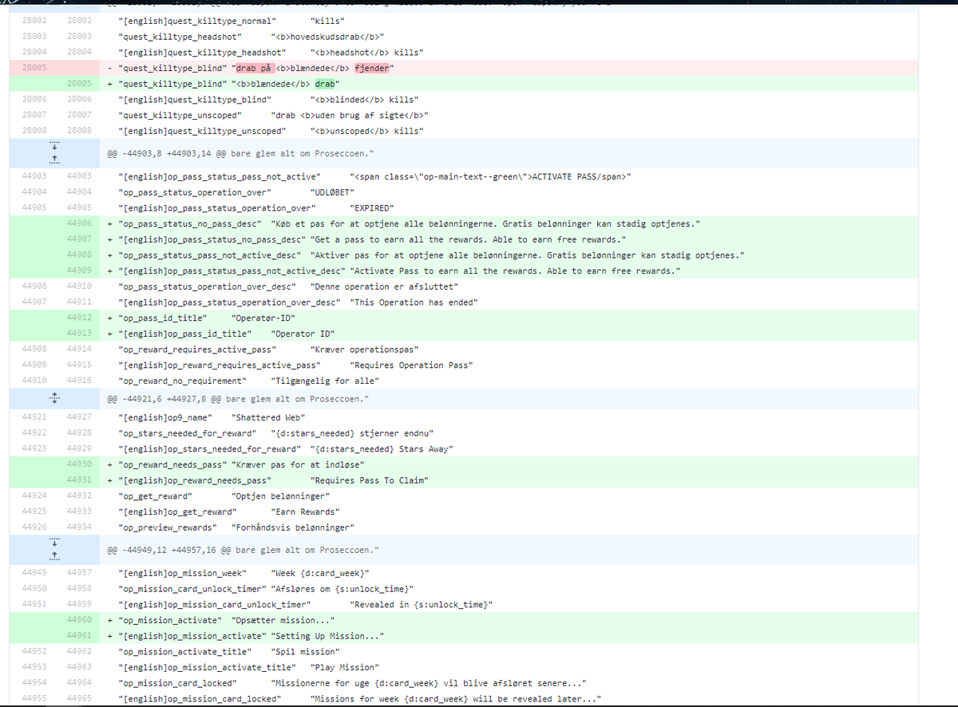
Task: Click added line number 44908
Action: 79,255
